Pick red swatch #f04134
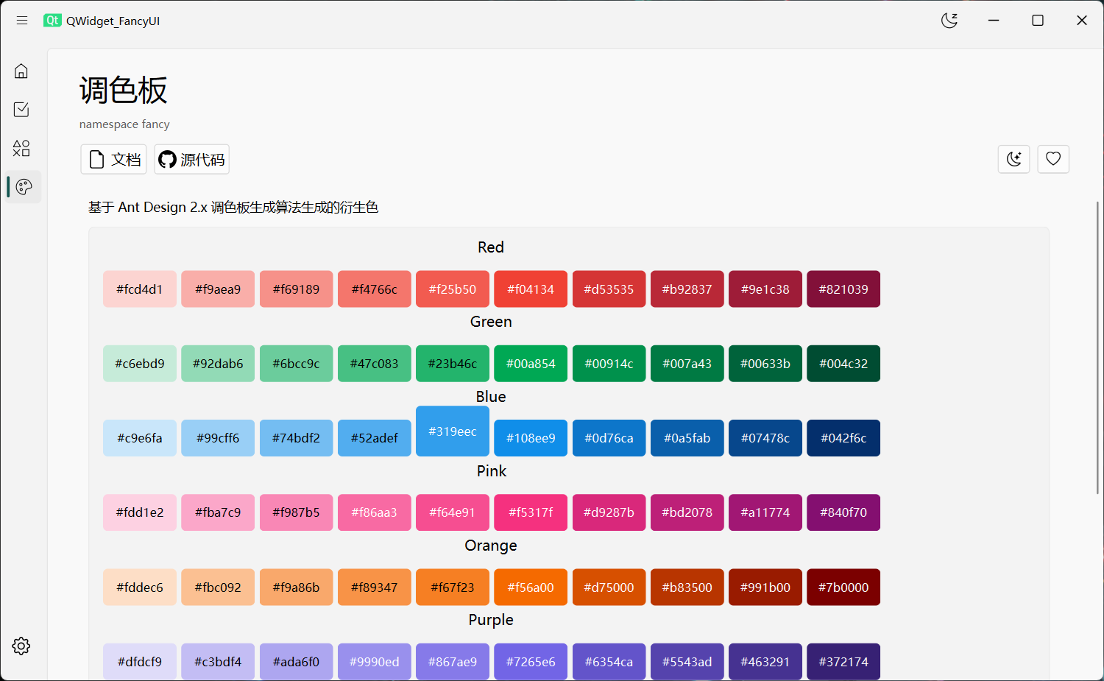 pos(531,289)
